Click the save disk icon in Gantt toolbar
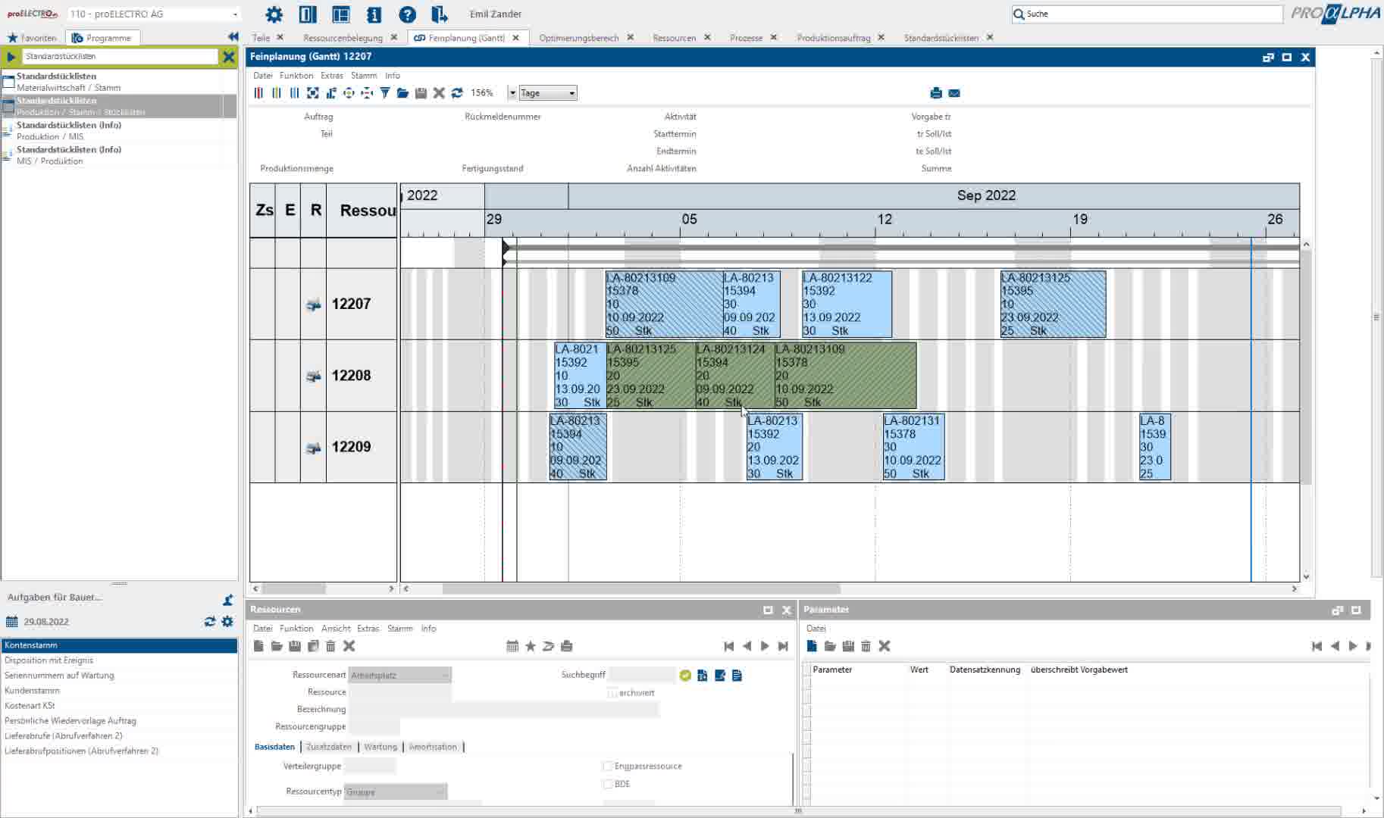The height and width of the screenshot is (818, 1384). coord(421,93)
